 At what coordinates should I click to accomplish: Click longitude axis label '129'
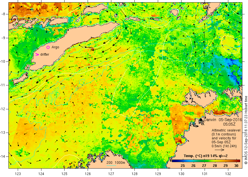tap(158, 174)
